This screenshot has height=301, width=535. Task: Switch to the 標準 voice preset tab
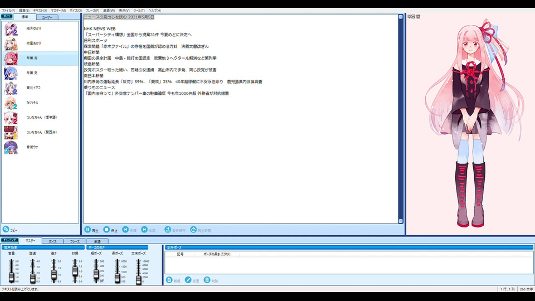25,17
